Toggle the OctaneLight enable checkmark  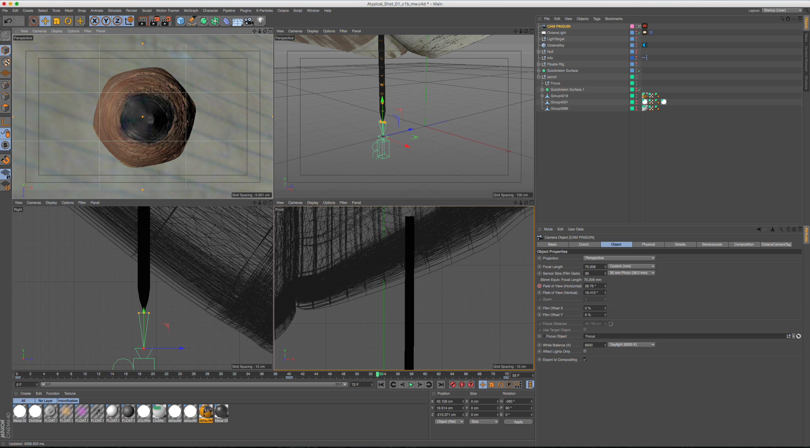click(x=639, y=33)
